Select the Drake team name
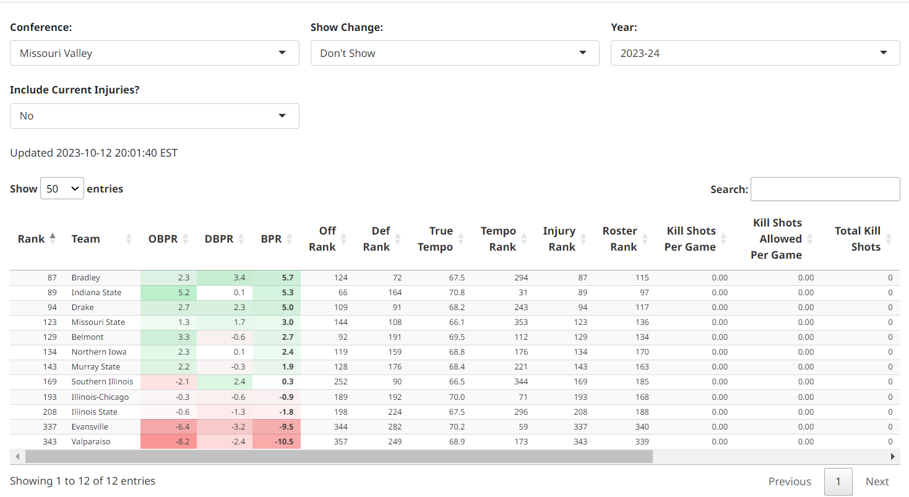 click(83, 308)
